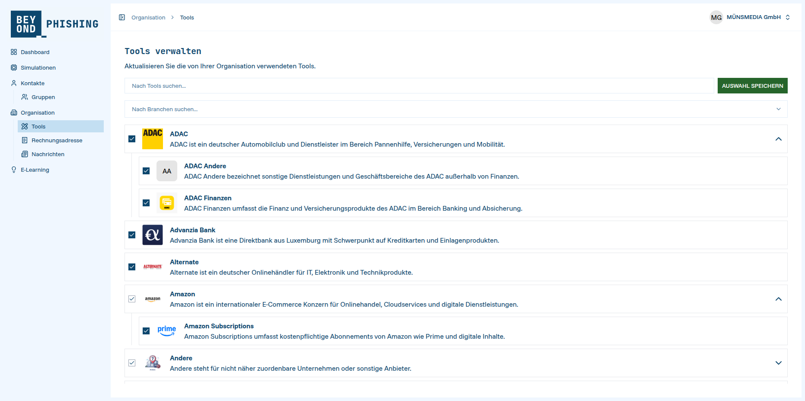The height and width of the screenshot is (401, 805).
Task: Toggle the Advanzia Bank checkbox
Action: point(132,235)
